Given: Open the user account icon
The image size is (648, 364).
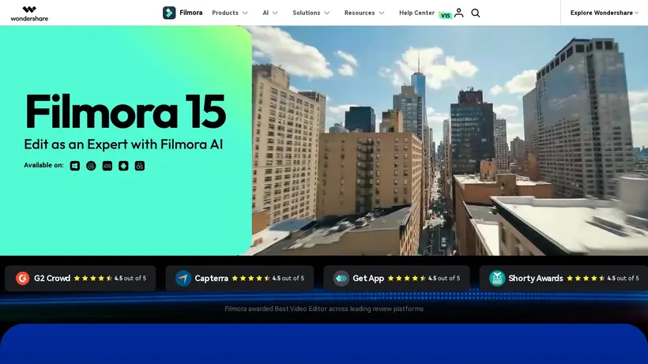Looking at the screenshot, I should [x=458, y=13].
